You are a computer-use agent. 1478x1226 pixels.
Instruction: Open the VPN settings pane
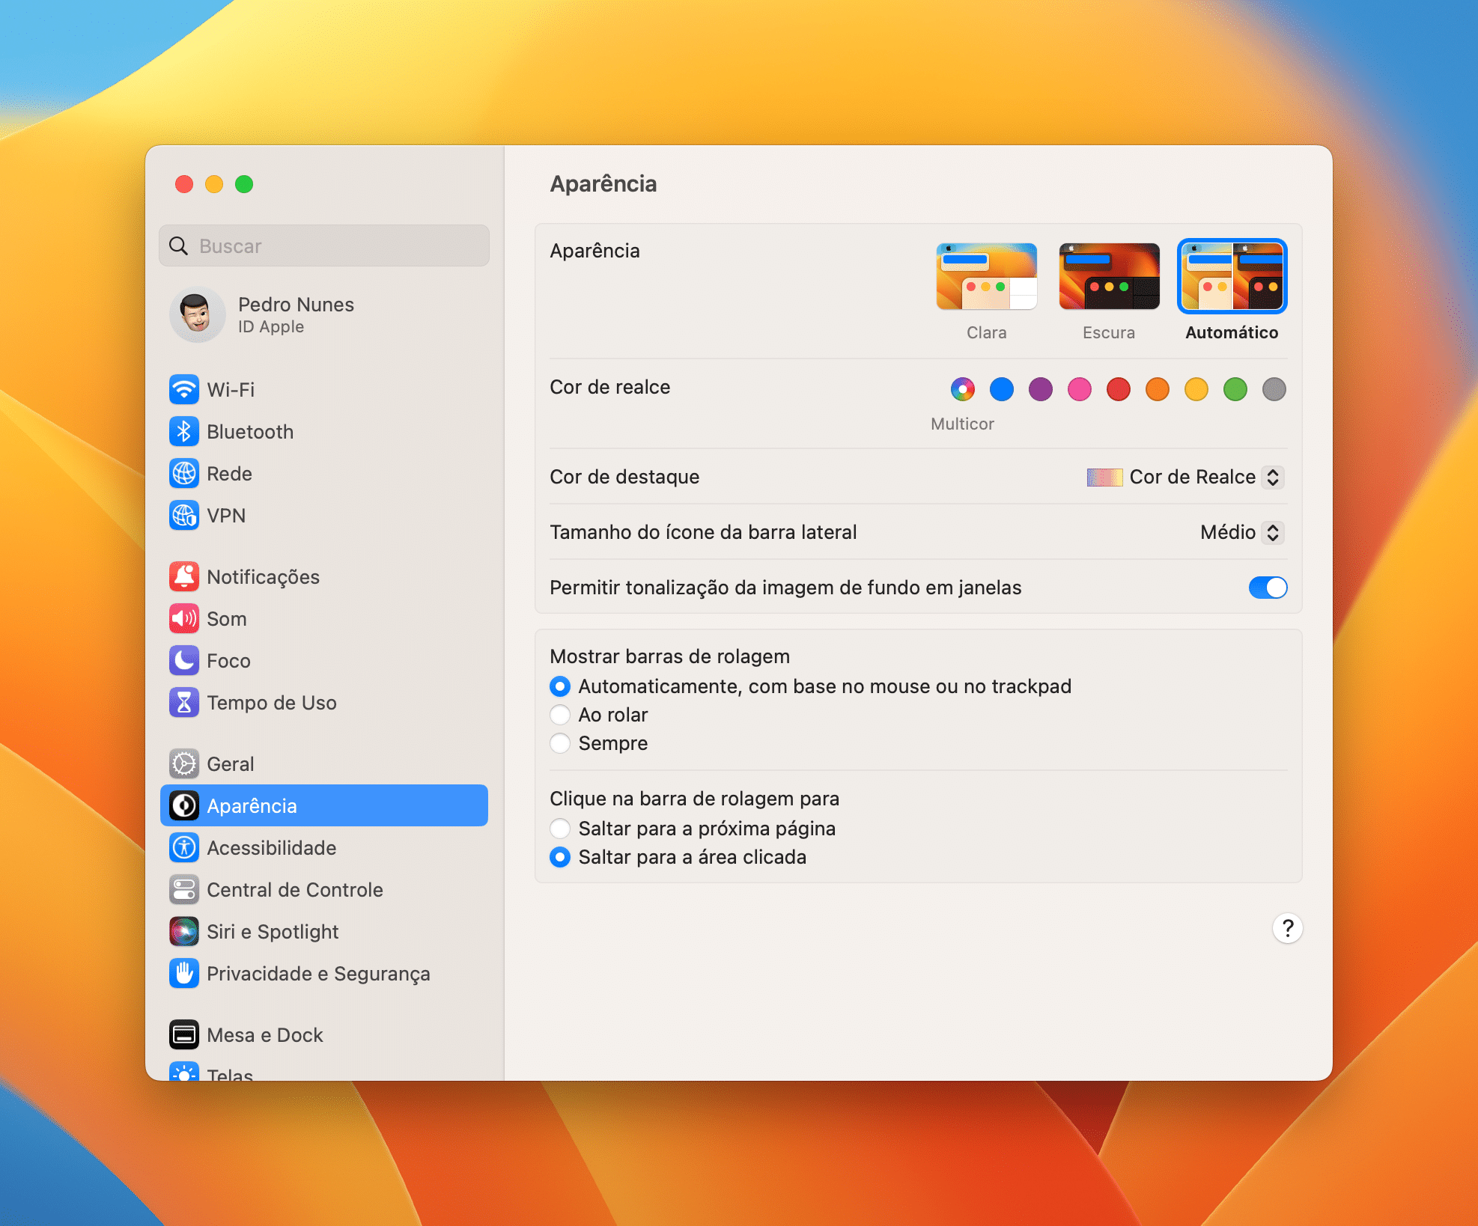324,515
